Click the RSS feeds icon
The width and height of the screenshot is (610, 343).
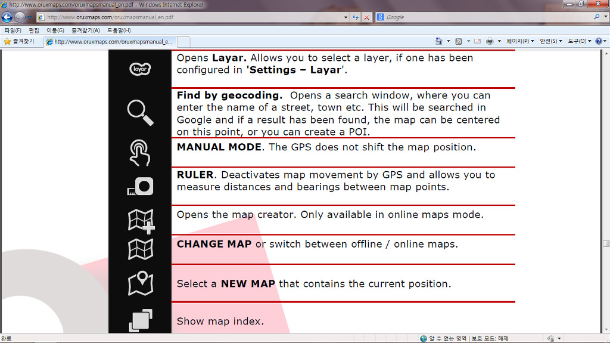pos(459,41)
